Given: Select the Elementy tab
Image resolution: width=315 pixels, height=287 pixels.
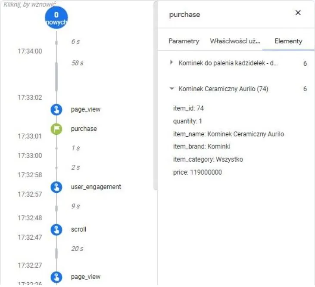Looking at the screenshot, I should (x=288, y=41).
